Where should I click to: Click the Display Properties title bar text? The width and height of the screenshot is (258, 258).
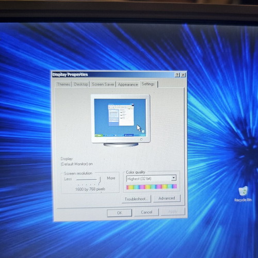pyautogui.click(x=70, y=75)
